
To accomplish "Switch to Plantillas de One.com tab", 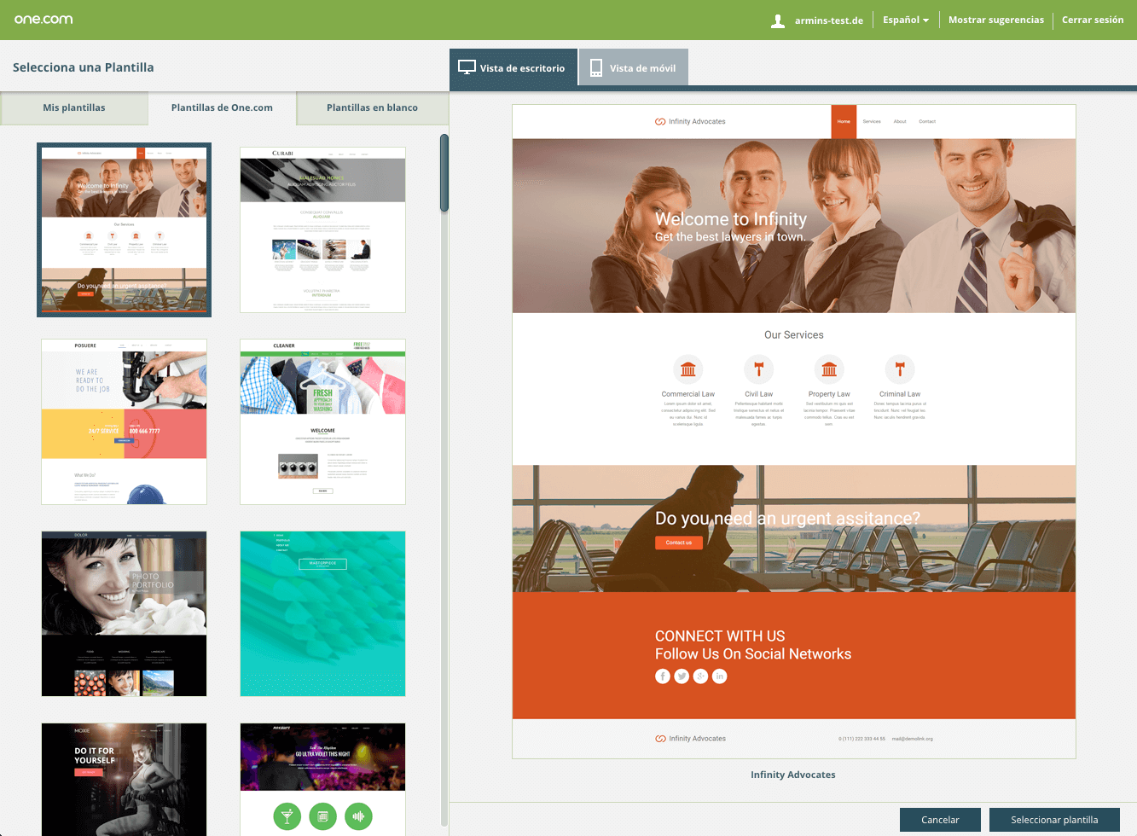I will [222, 107].
